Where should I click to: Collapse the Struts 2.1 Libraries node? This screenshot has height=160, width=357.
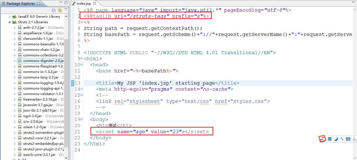[x=10, y=22]
